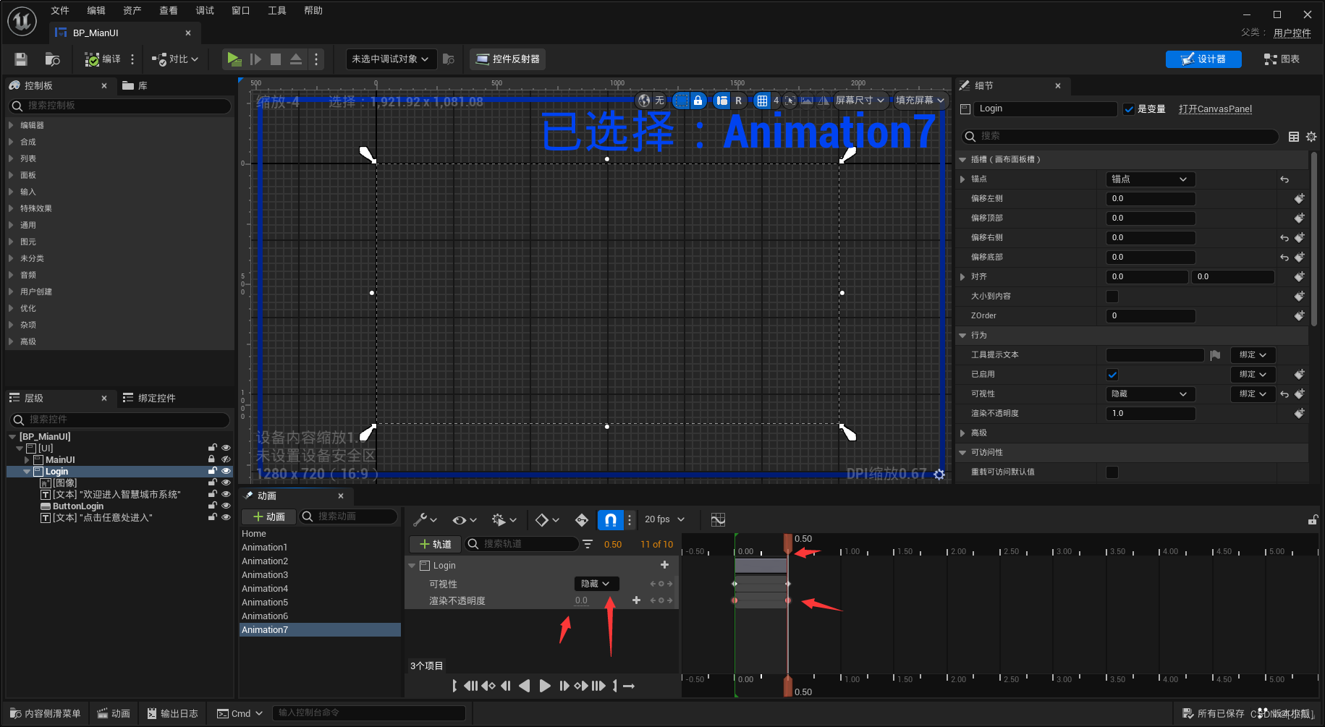Add a key to 渲染不透明度 with plus icon

[x=636, y=600]
